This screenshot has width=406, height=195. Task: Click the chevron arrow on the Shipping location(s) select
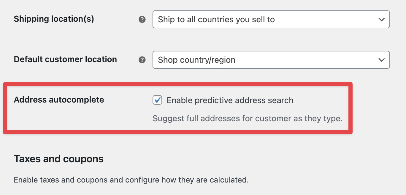(x=382, y=20)
